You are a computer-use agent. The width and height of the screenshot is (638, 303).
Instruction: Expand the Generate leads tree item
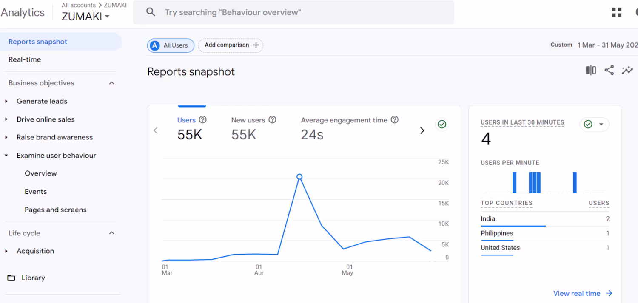[x=6, y=101]
